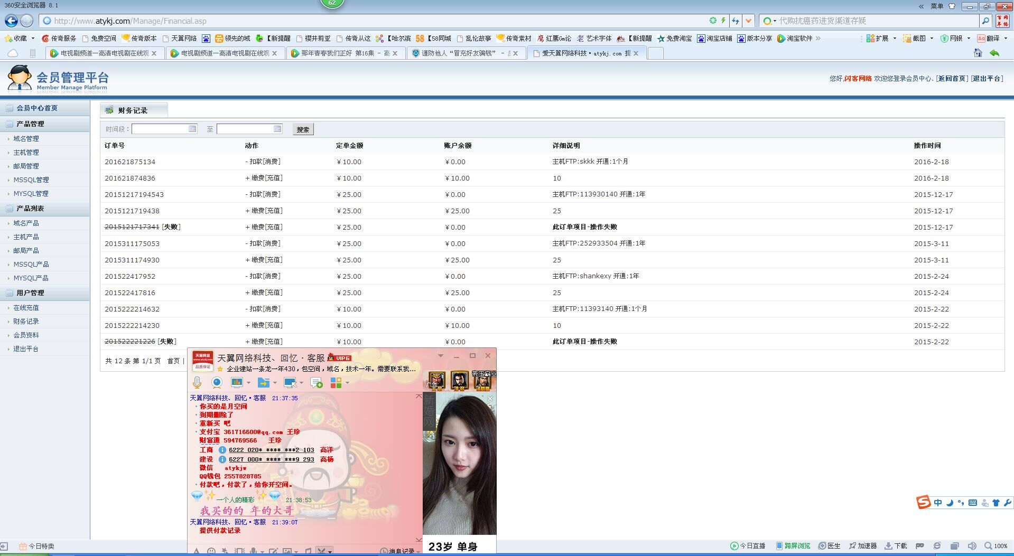Open 会员资料 in the sidebar
The image size is (1014, 556).
point(26,335)
